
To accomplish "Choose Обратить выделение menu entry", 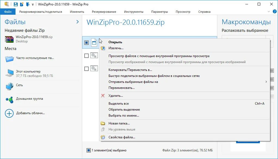I will point(184,110).
